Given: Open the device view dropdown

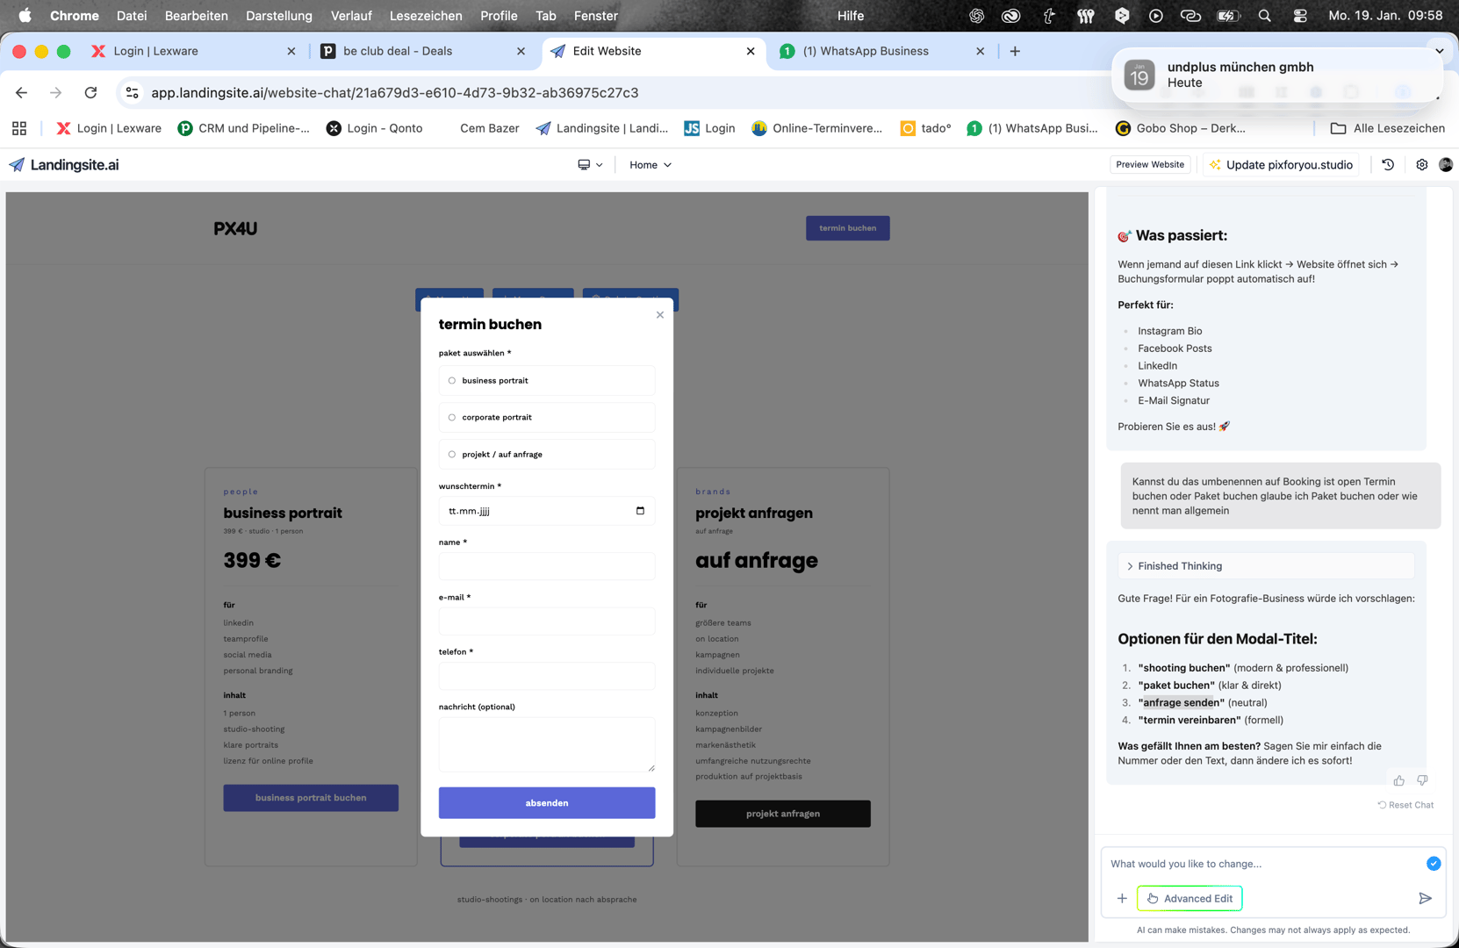Looking at the screenshot, I should (590, 165).
